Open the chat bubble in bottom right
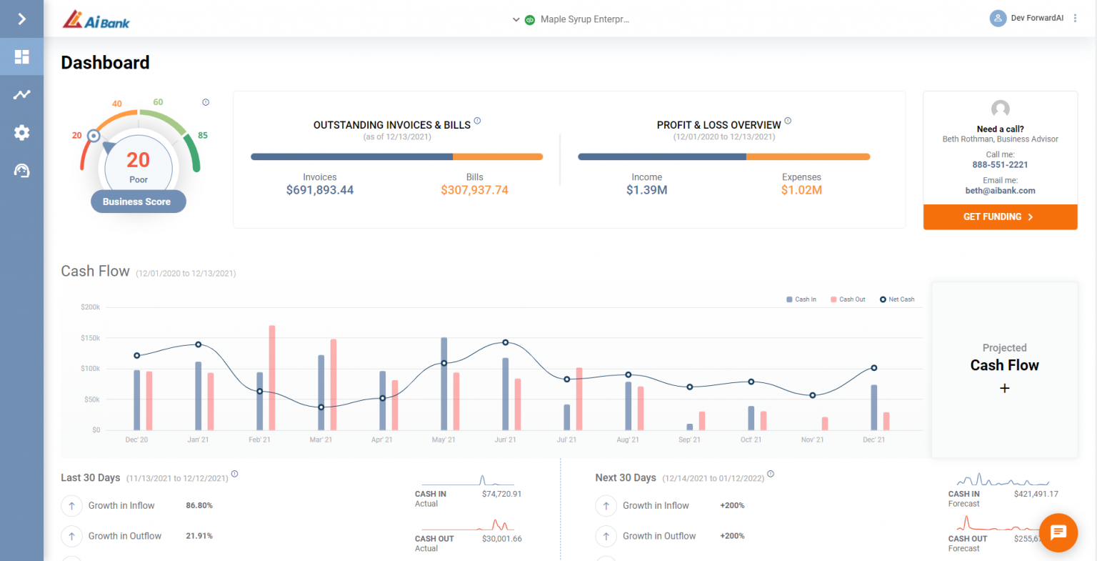This screenshot has height=561, width=1097. pos(1058,532)
